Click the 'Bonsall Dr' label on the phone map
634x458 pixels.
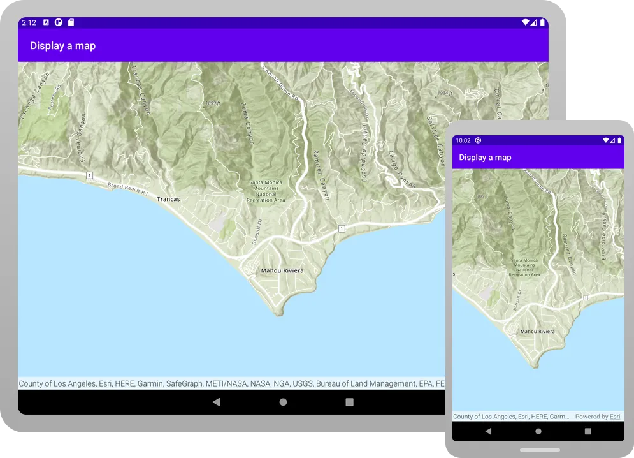(x=517, y=300)
